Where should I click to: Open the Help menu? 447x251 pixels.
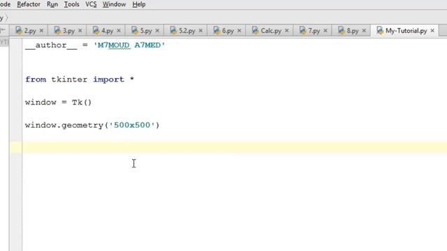pos(139,4)
